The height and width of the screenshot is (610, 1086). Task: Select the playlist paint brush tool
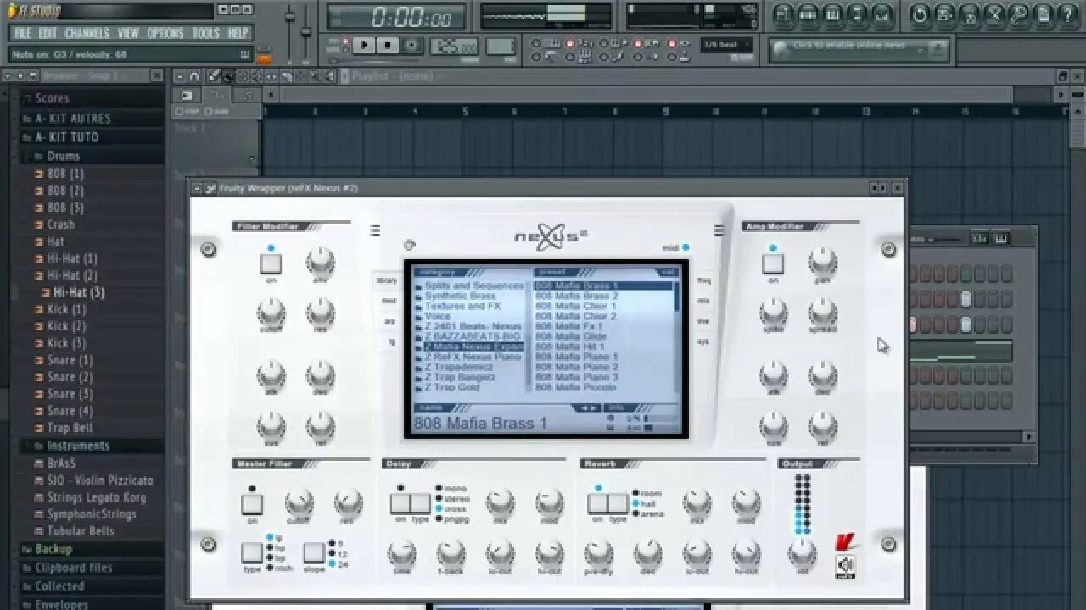coord(229,76)
